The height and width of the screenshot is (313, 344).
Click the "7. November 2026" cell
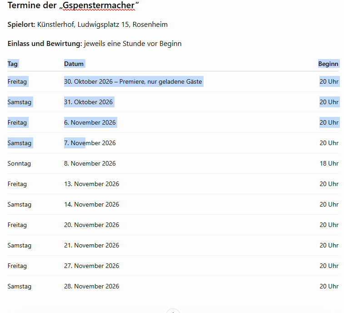(x=90, y=143)
